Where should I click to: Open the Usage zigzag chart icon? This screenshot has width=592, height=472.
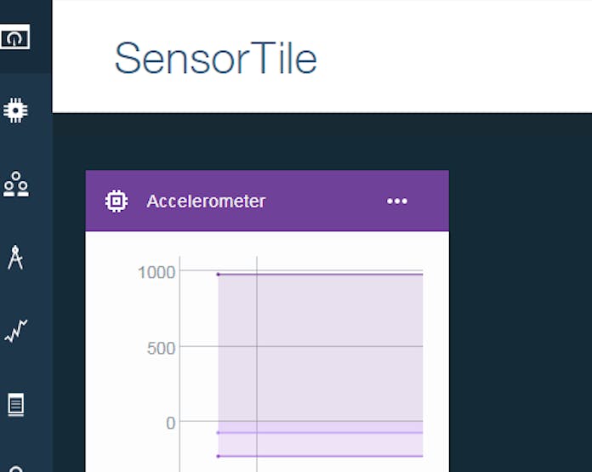16,331
